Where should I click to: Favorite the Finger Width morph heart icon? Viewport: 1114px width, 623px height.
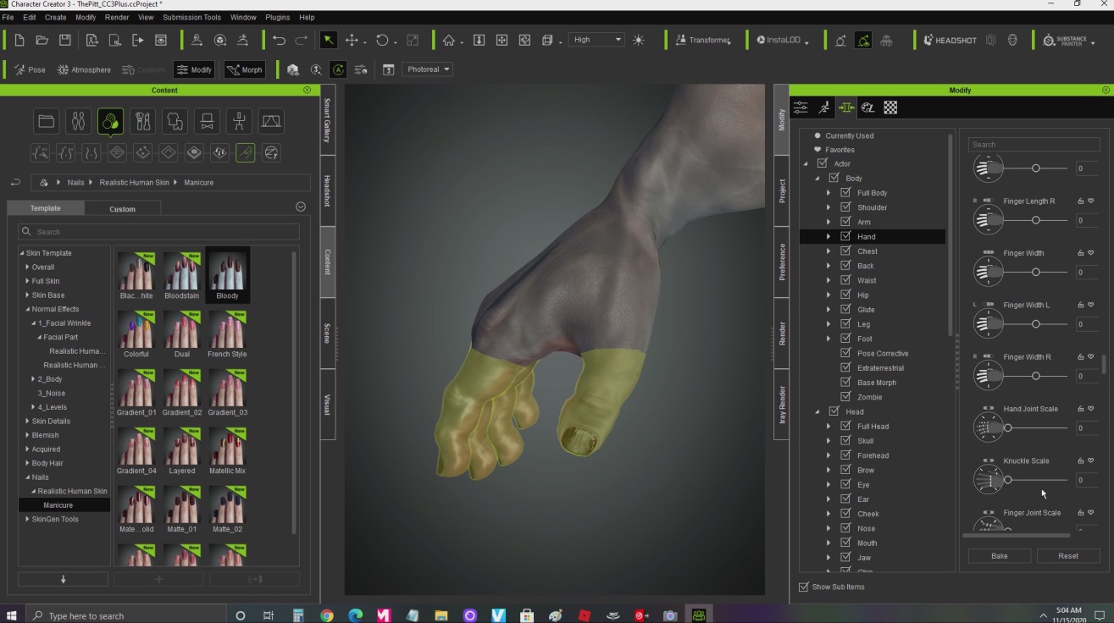tap(1091, 253)
